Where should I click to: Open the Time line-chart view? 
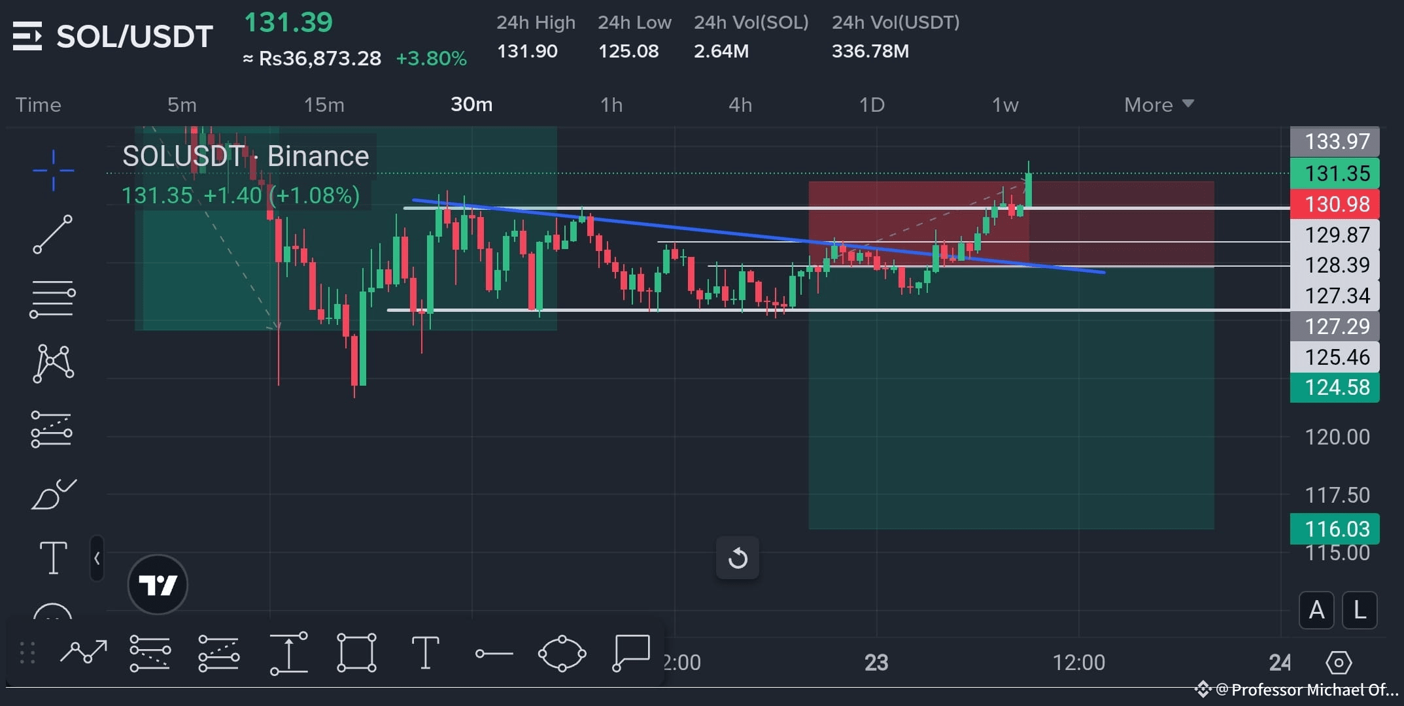point(38,105)
